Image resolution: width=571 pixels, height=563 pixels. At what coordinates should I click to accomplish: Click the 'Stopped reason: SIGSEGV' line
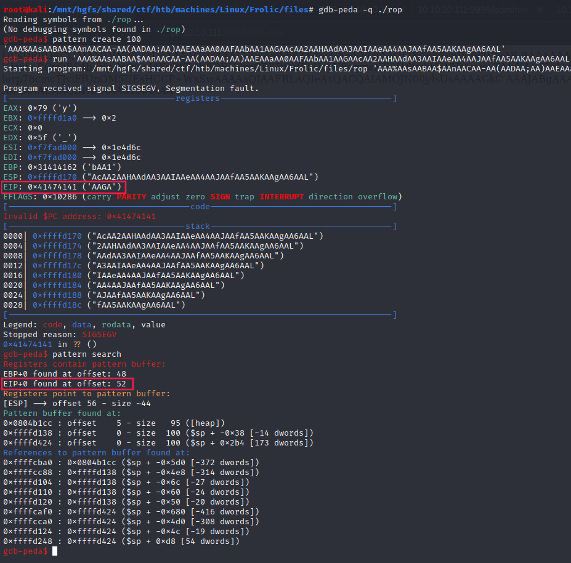coord(60,335)
